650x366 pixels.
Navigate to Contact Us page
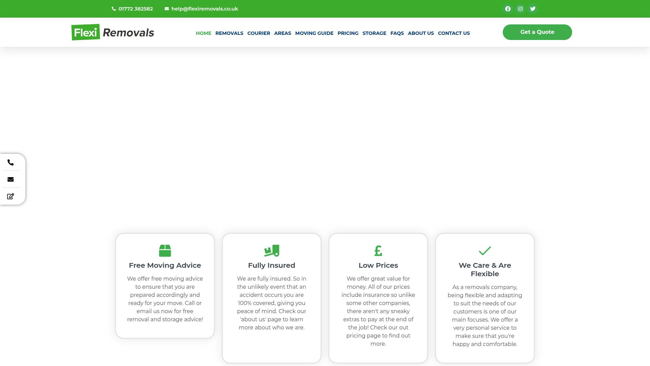[454, 33]
